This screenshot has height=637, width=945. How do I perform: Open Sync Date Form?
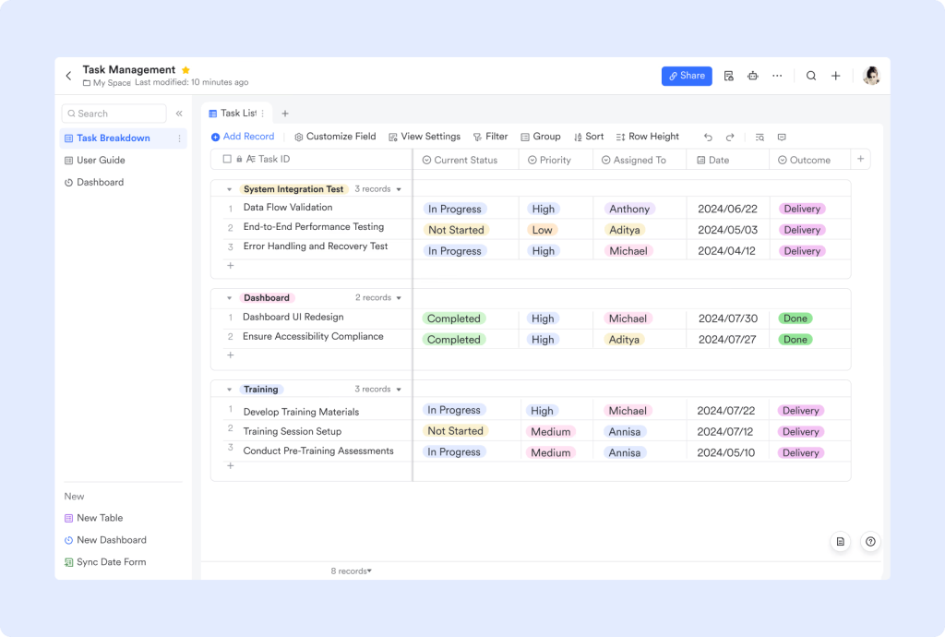105,562
